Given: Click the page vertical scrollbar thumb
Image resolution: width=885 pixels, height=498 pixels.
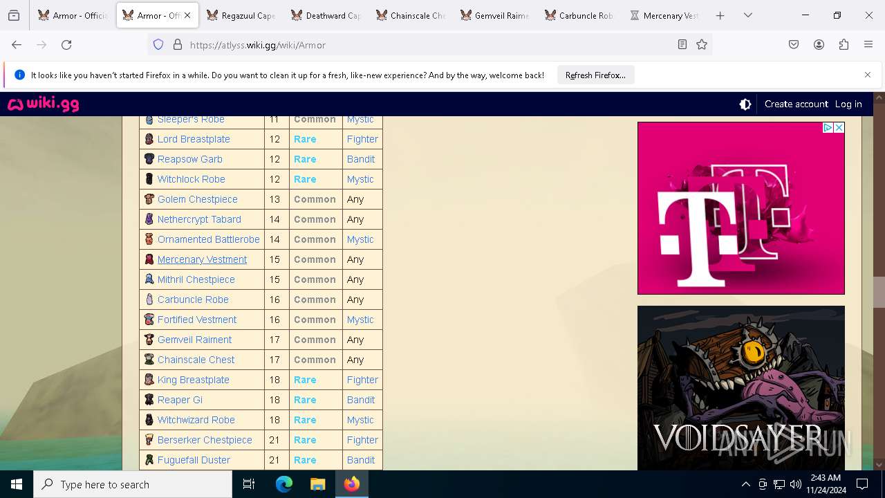Looking at the screenshot, I should [x=879, y=292].
